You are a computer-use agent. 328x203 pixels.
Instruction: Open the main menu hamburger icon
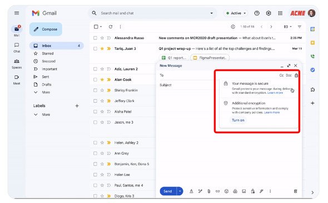pyautogui.click(x=17, y=13)
